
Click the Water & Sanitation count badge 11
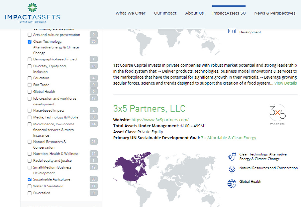(x=94, y=186)
